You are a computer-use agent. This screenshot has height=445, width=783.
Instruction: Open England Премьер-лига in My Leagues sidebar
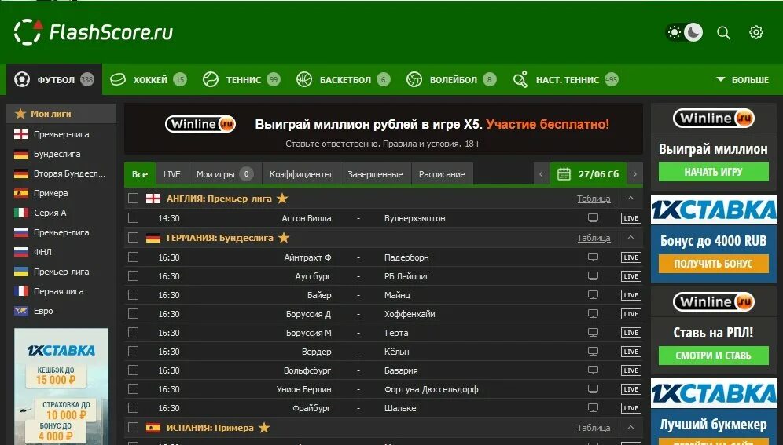point(61,134)
